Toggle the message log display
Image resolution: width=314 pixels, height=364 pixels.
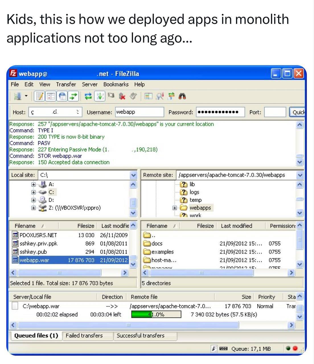click(40, 96)
